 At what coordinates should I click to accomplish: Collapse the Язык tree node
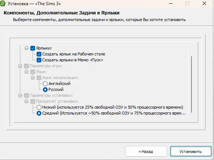[27, 72]
